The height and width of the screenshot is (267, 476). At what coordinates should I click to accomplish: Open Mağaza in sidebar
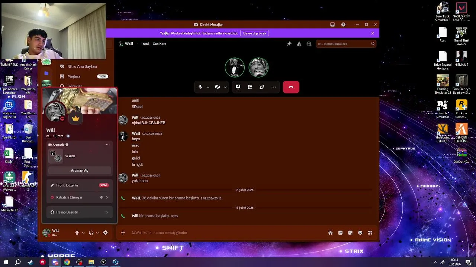[x=74, y=76]
